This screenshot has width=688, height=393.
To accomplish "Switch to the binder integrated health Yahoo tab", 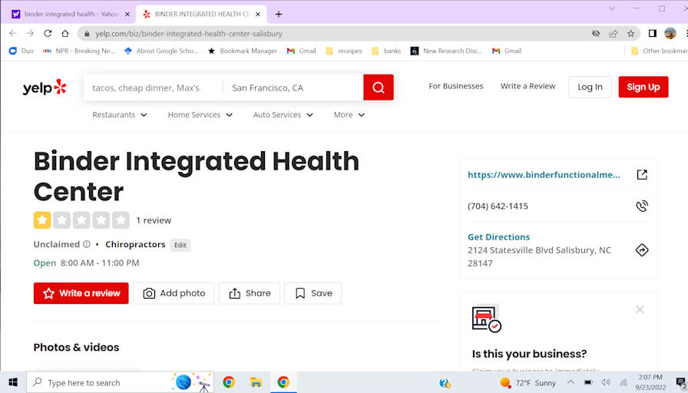I will [70, 14].
